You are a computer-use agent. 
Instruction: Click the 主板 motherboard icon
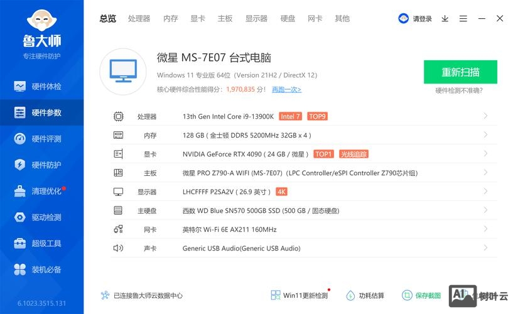[119, 173]
